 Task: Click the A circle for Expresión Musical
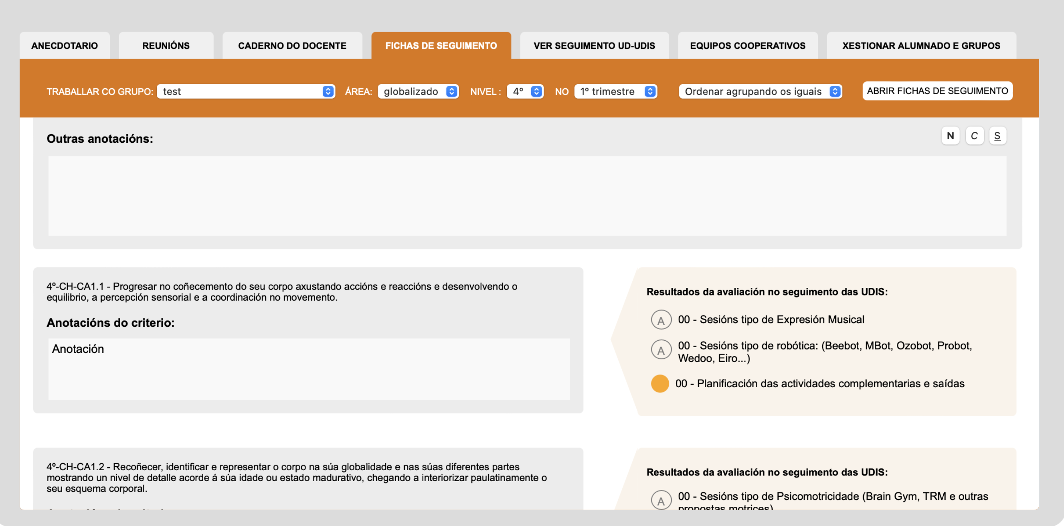[x=661, y=320]
